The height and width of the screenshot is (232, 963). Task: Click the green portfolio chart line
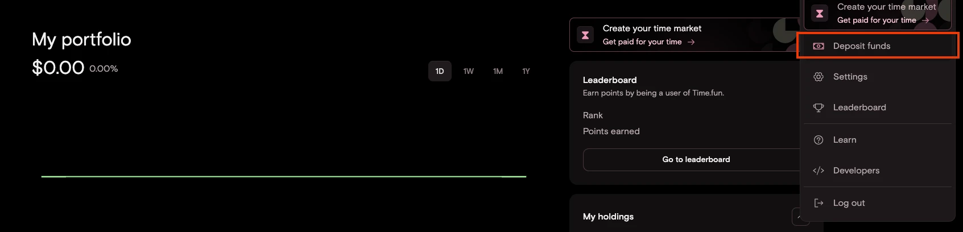[283, 176]
